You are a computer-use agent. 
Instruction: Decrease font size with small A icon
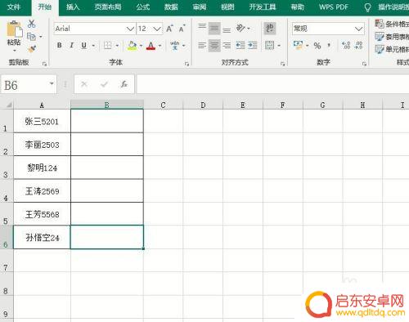[182, 29]
